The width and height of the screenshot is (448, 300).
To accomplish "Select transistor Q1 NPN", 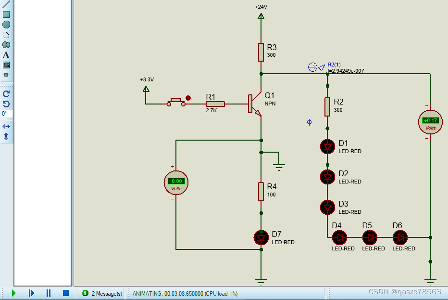I will pos(255,104).
